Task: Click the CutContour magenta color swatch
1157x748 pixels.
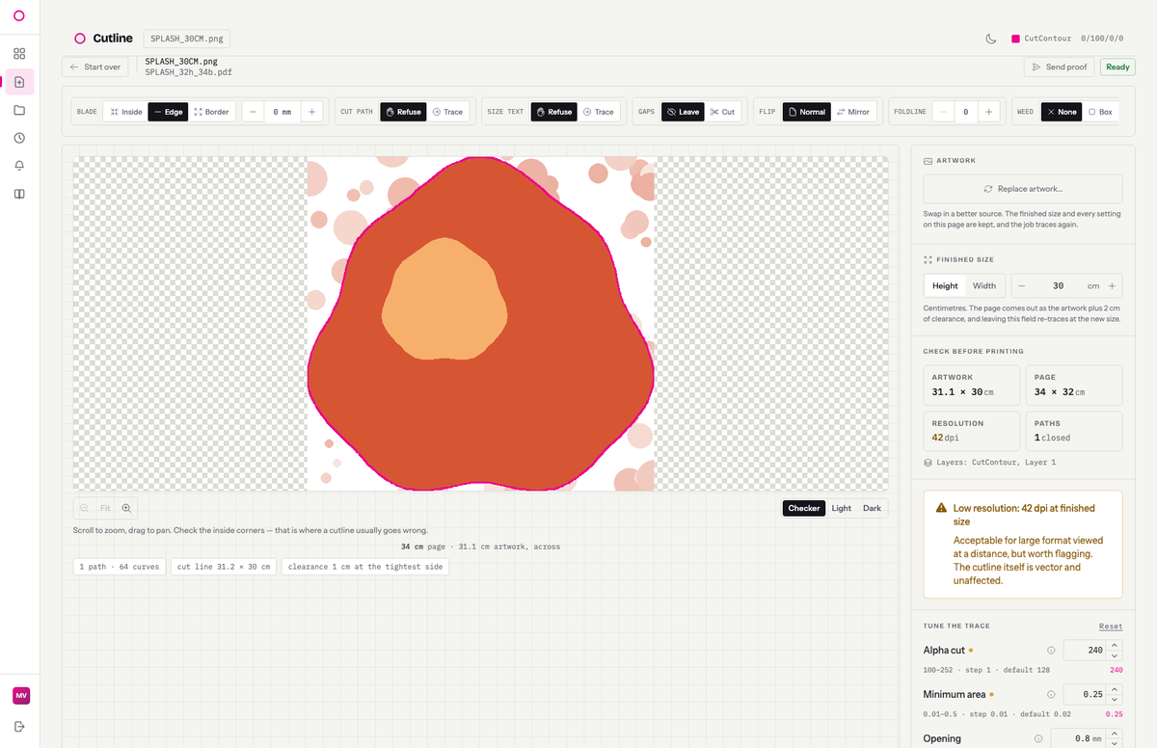Action: [1015, 39]
